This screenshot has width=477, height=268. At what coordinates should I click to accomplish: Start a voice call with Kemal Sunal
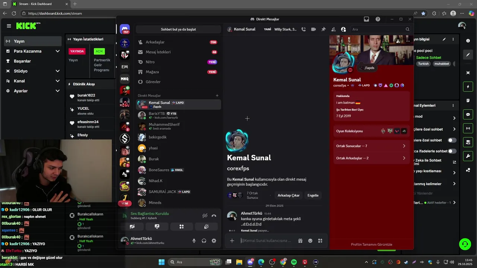point(303,29)
